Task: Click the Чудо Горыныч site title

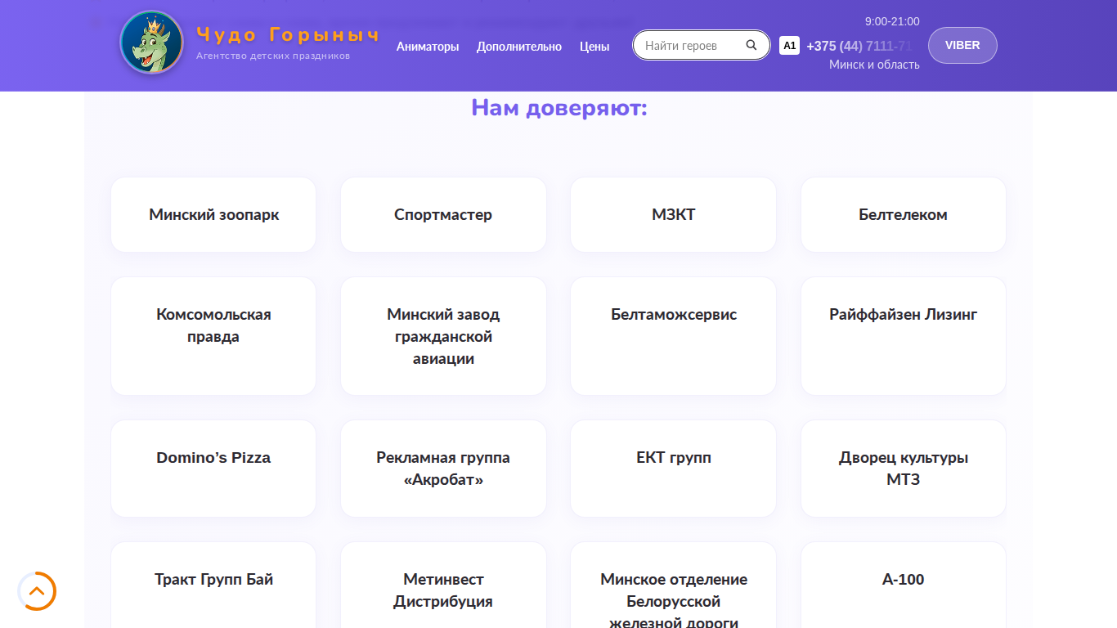Action: 288,34
